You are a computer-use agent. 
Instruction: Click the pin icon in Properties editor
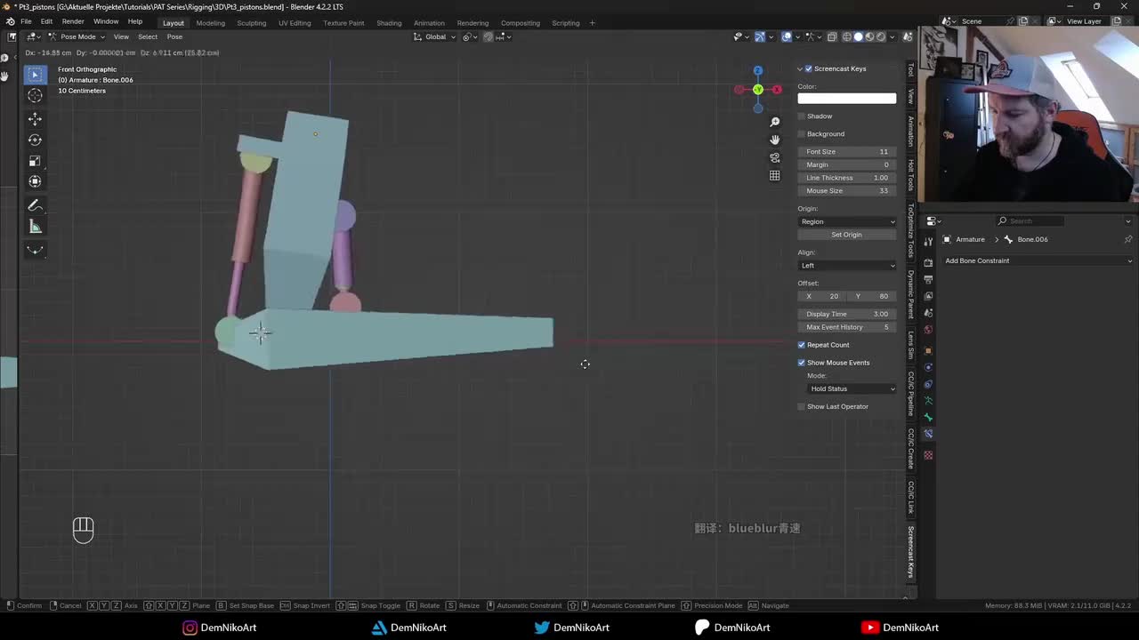tap(1127, 239)
